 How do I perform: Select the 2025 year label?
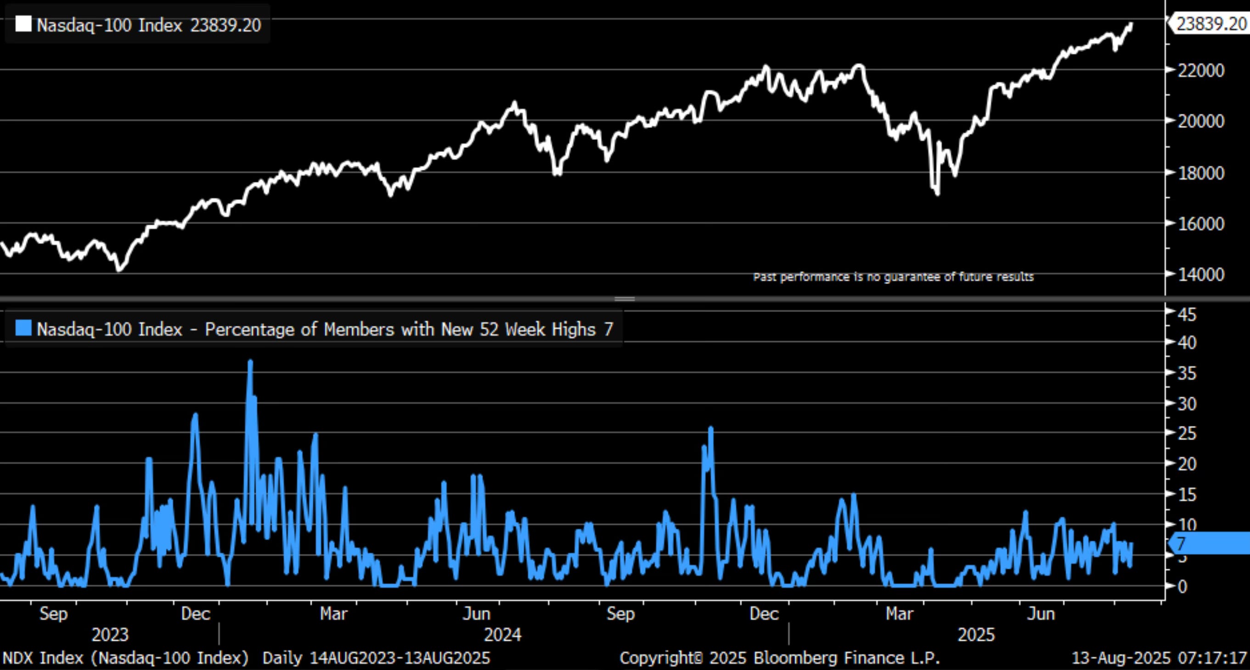point(976,635)
